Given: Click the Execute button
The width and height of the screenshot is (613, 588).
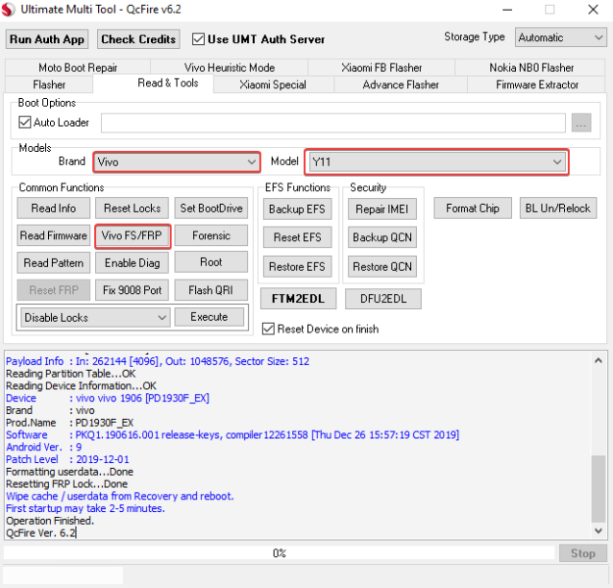Looking at the screenshot, I should pos(209,317).
